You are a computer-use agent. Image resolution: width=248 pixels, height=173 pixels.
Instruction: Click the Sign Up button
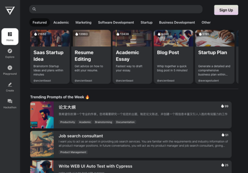pyautogui.click(x=226, y=10)
